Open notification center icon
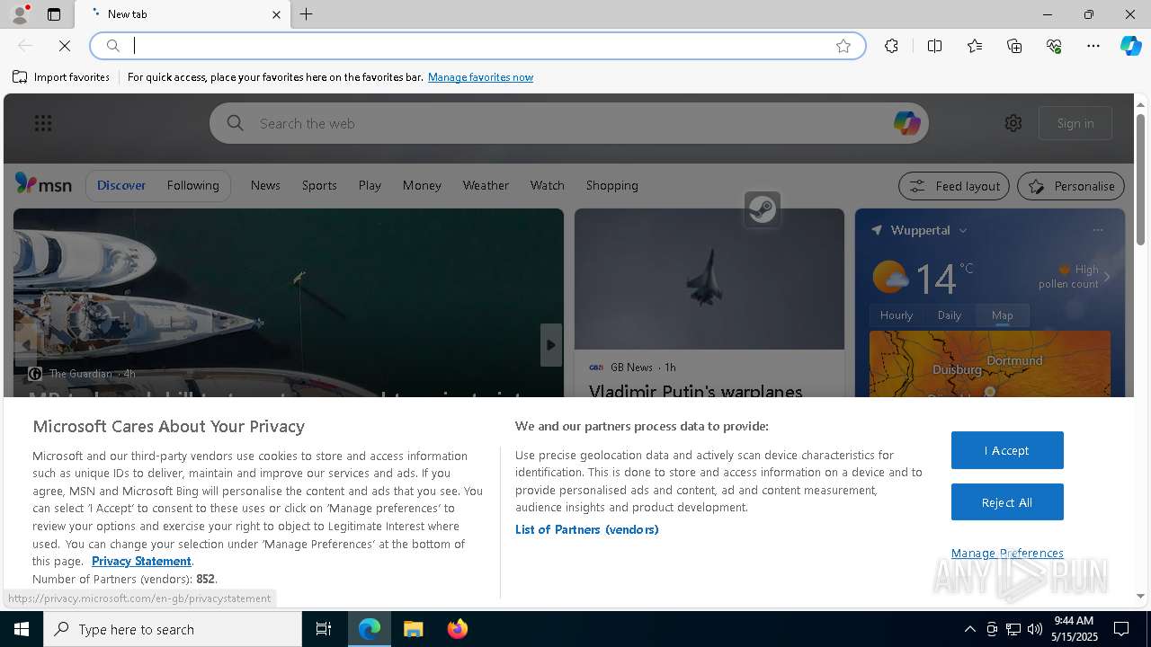This screenshot has height=647, width=1151. 1121,629
